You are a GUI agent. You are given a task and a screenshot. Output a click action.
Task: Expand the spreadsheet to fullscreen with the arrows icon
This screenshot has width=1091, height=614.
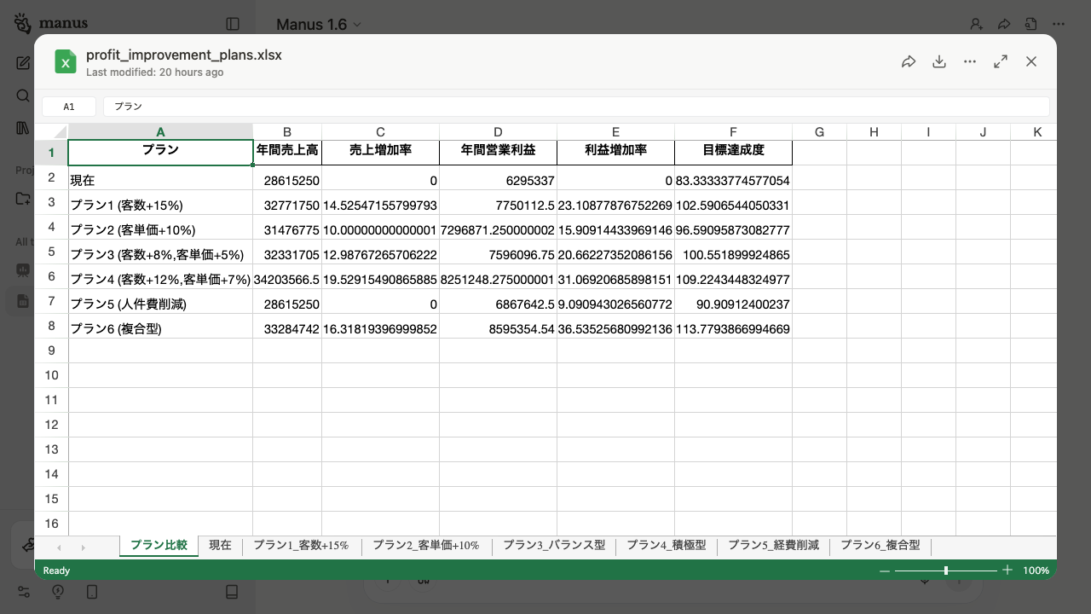click(x=1001, y=61)
